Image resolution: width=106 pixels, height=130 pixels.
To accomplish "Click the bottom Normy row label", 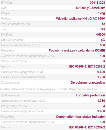I will [5, 127].
